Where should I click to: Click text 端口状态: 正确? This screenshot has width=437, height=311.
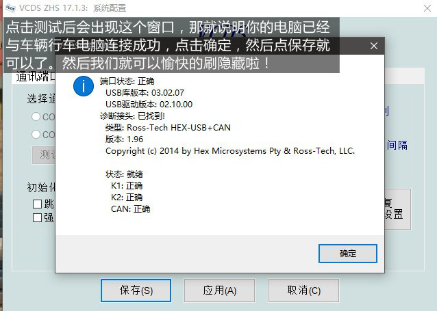(x=127, y=81)
